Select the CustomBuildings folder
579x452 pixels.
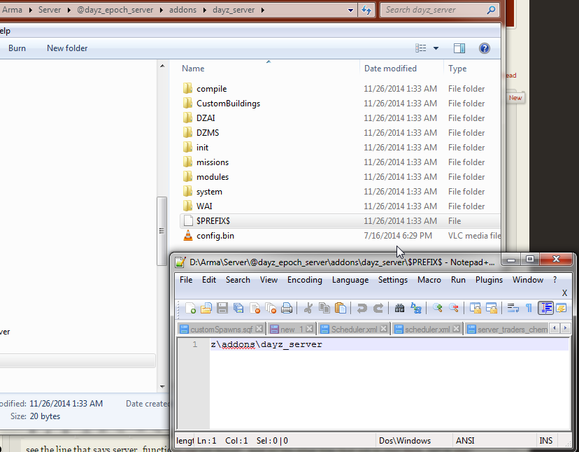point(228,103)
